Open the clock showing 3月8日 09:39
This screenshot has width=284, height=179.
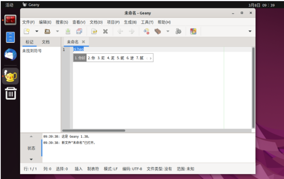[261, 5]
